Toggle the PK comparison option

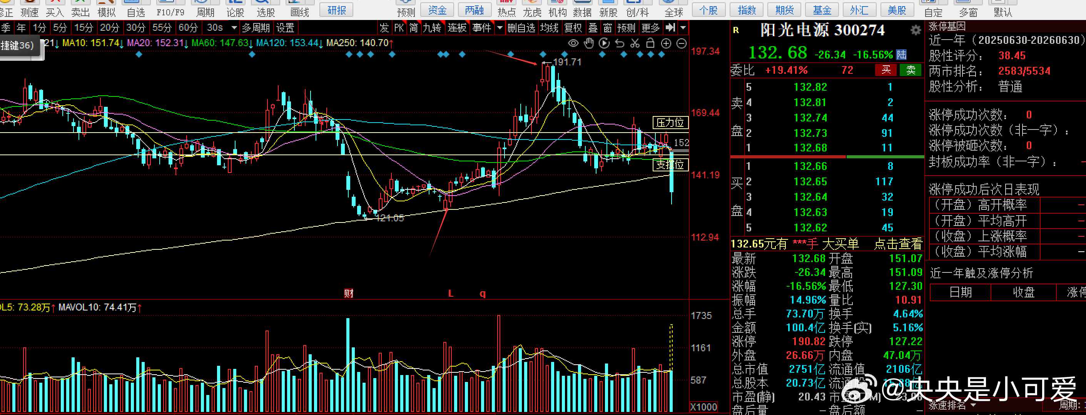click(x=399, y=28)
